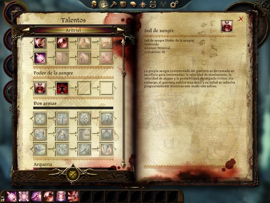Select second talent in second Dos armas row
The height and width of the screenshot is (203, 270).
[62, 134]
